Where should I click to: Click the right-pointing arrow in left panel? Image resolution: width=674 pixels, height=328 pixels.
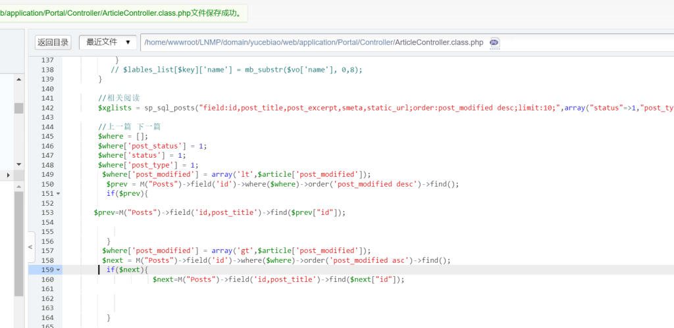point(8,175)
